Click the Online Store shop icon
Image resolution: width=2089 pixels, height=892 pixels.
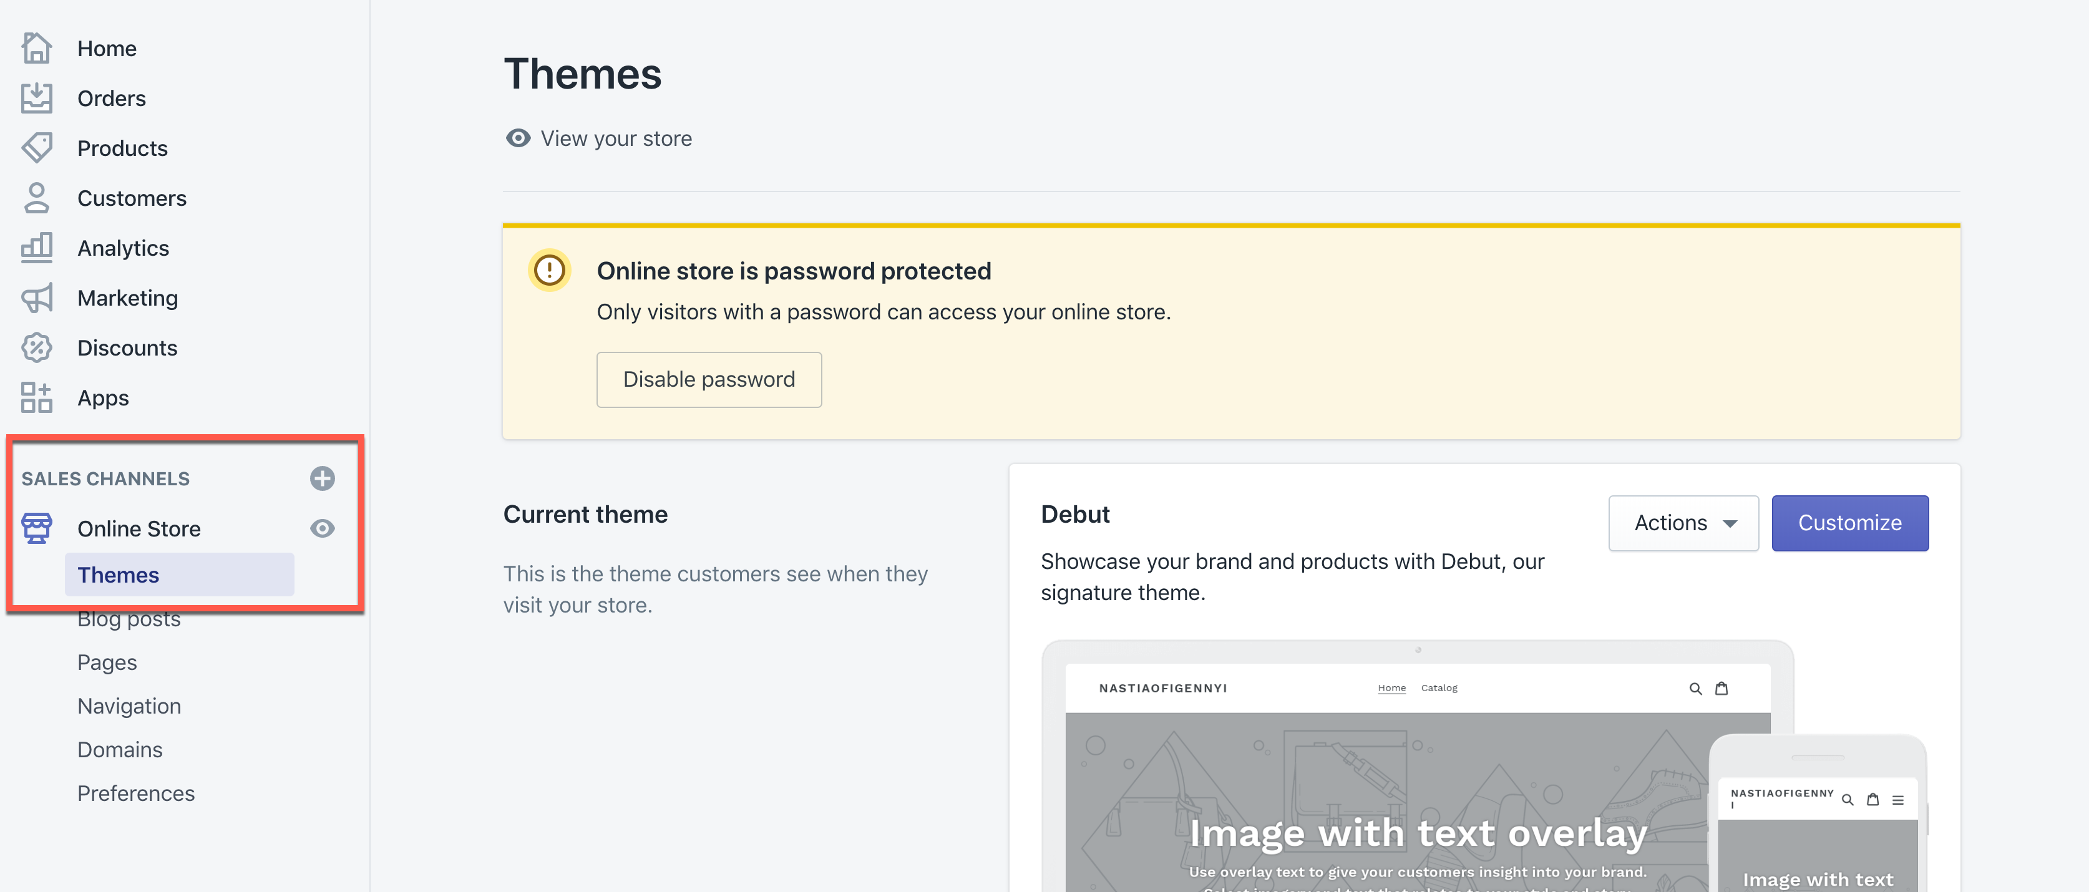(36, 528)
